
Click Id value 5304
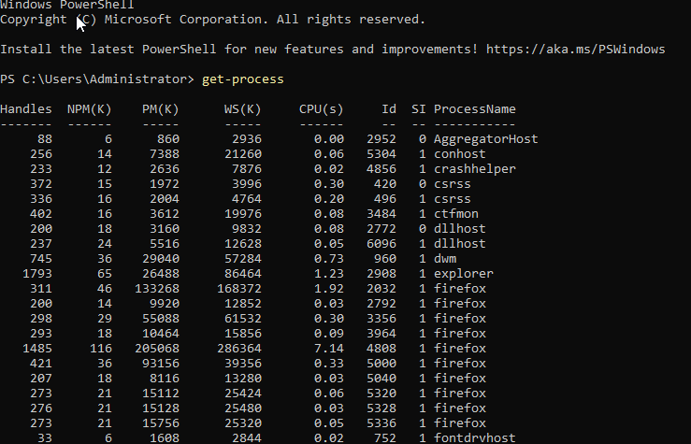click(x=381, y=153)
